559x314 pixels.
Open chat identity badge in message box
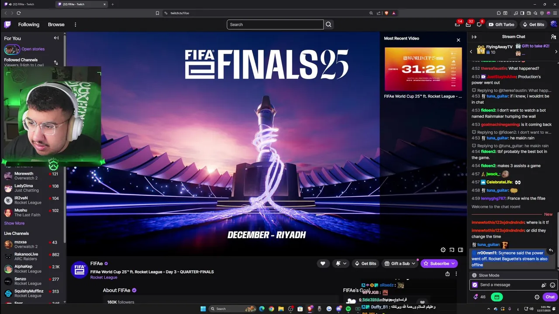click(475, 285)
